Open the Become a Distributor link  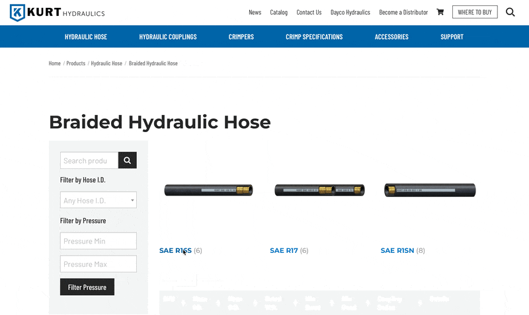pos(403,12)
